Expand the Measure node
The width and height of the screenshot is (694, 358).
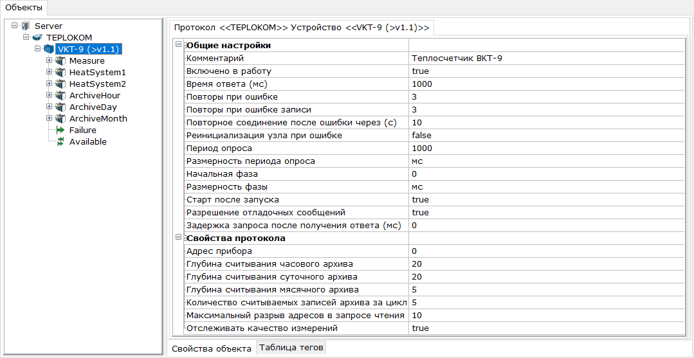click(49, 60)
